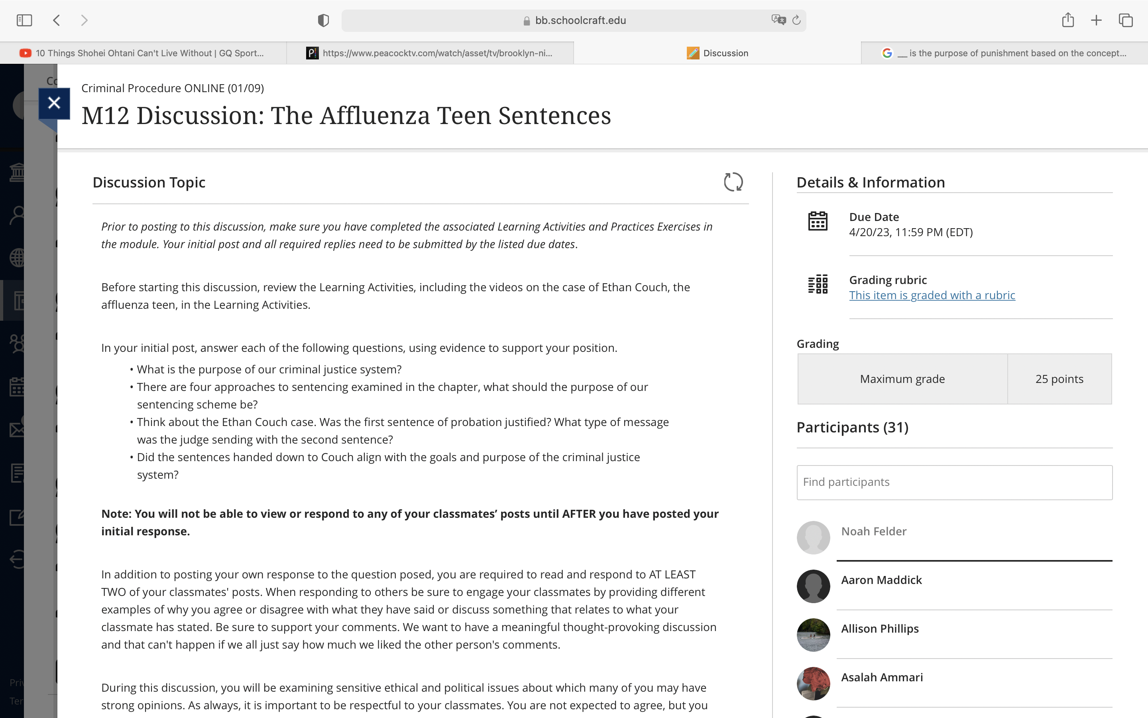This screenshot has height=718, width=1148.
Task: Switch to the Google search tab
Action: (x=1004, y=53)
